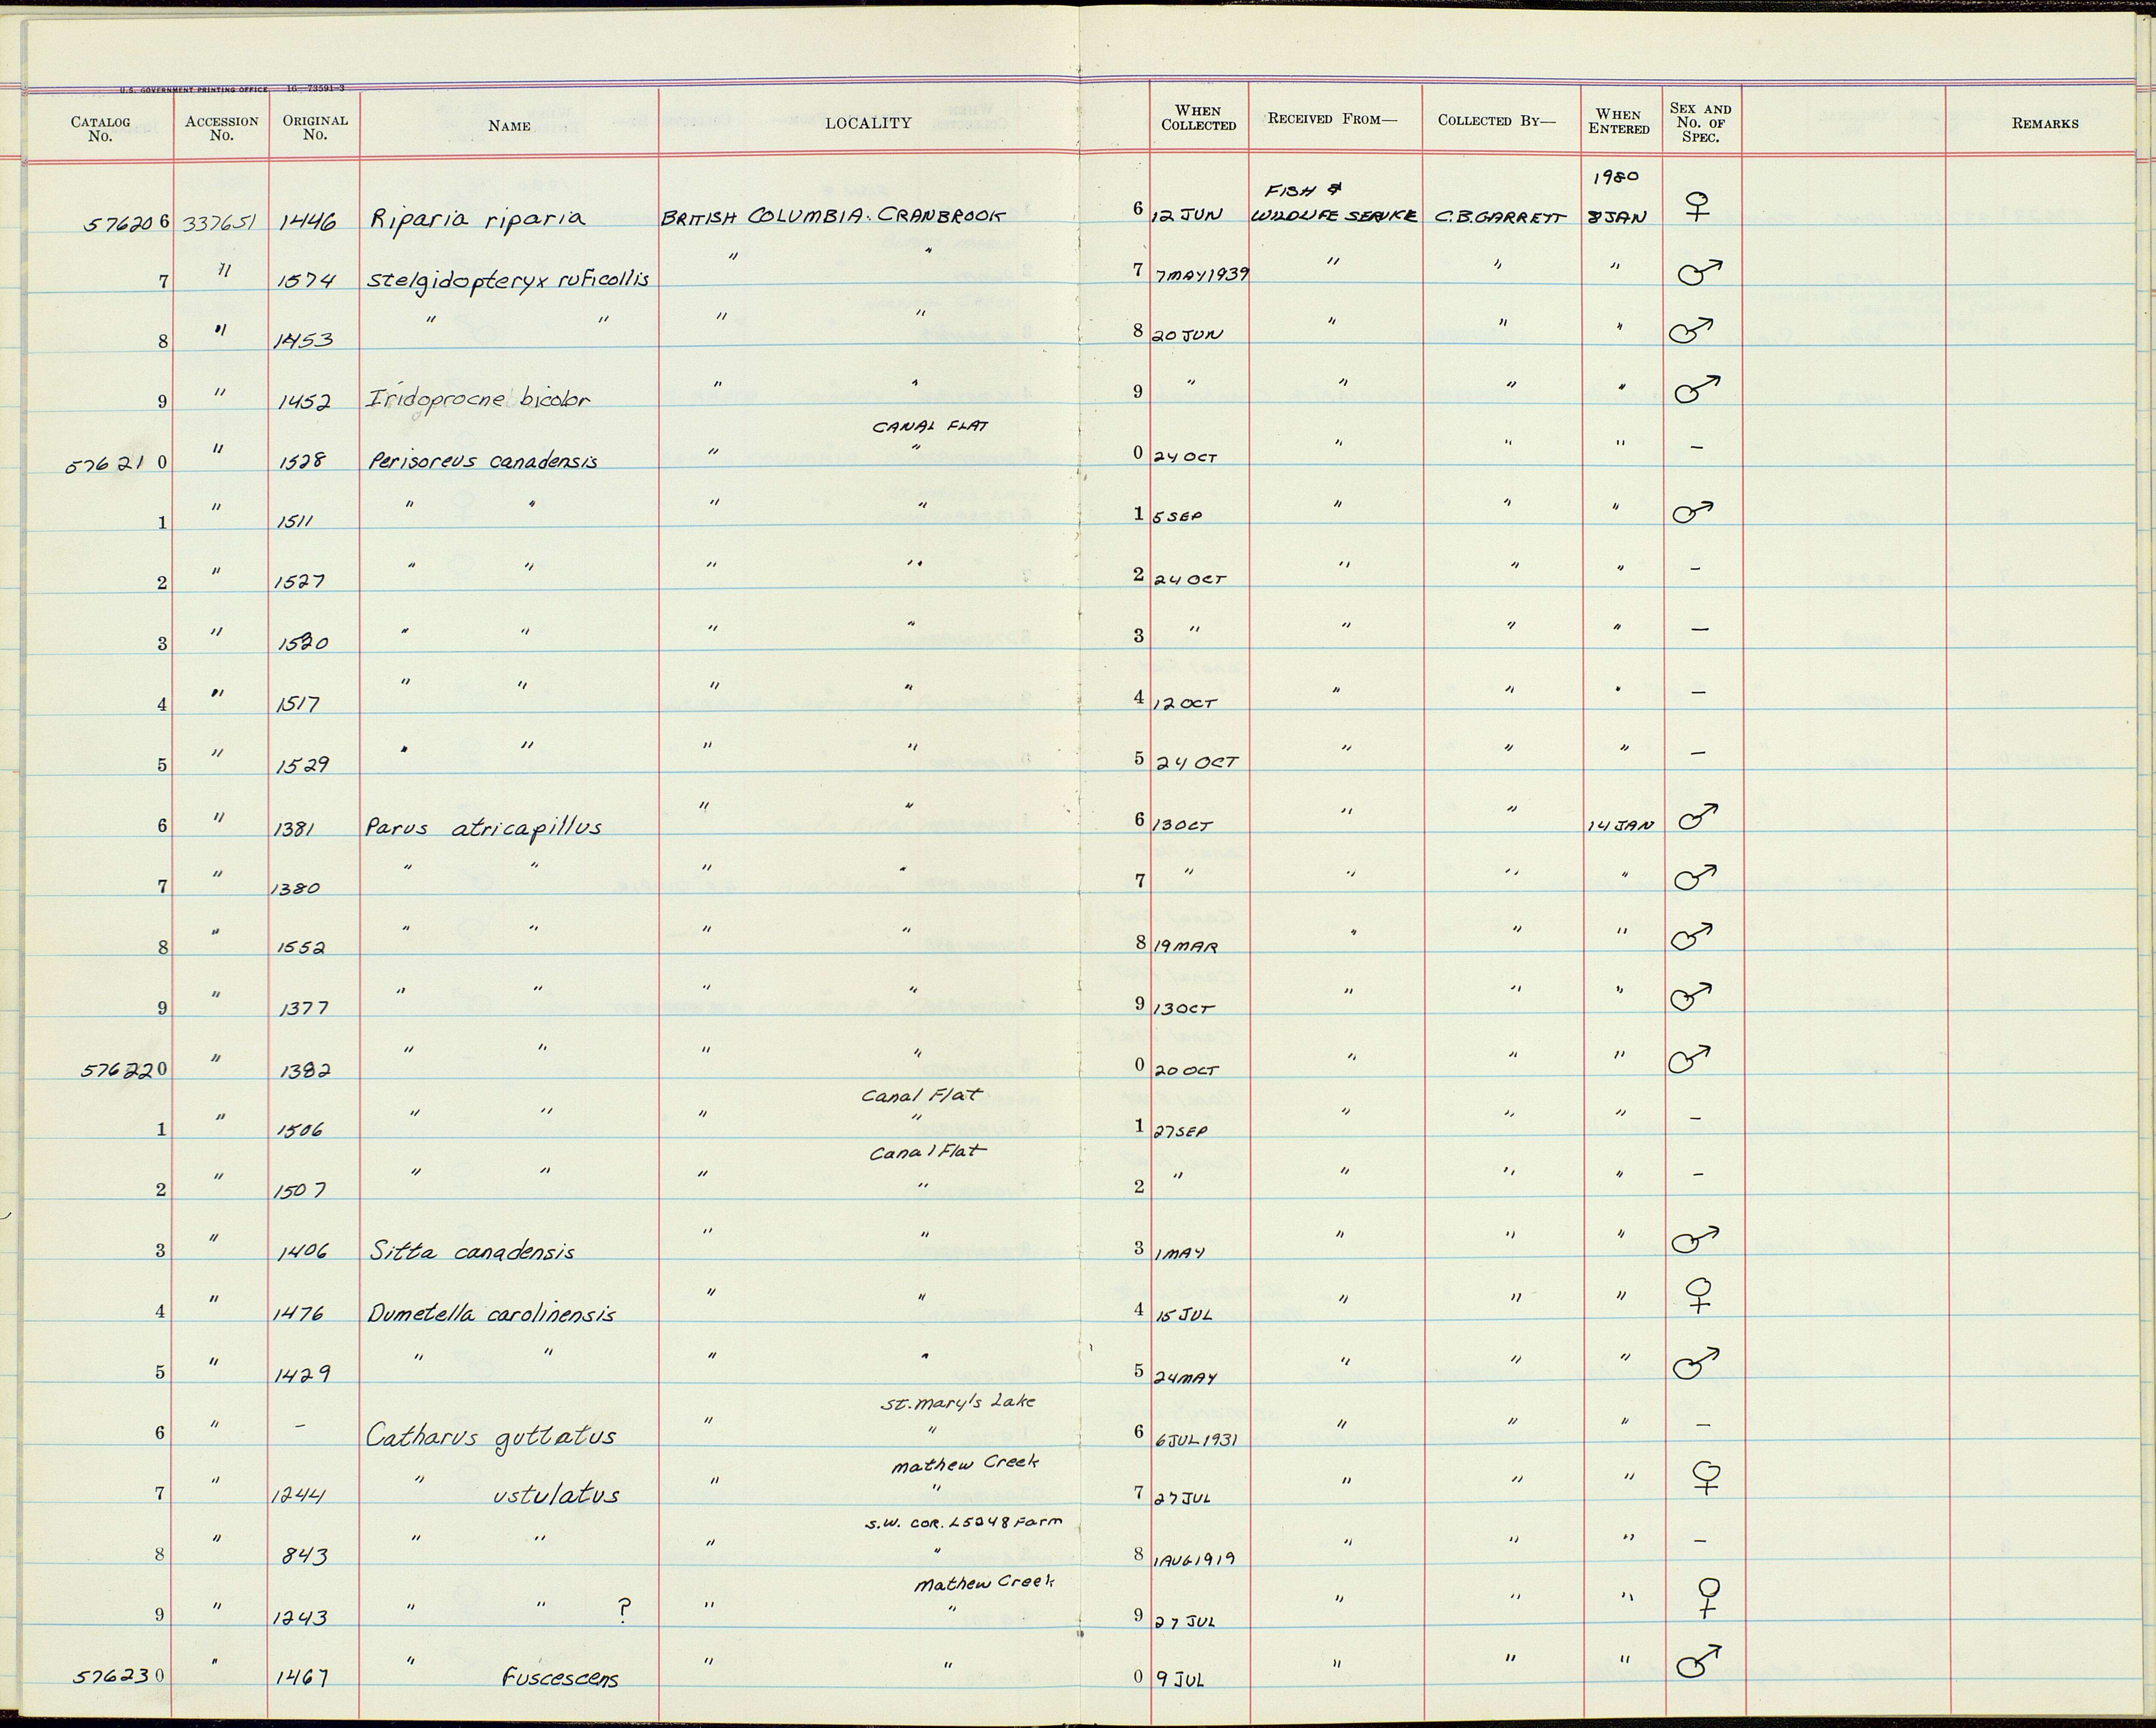Click the 'Accession No.' column header

[222, 128]
